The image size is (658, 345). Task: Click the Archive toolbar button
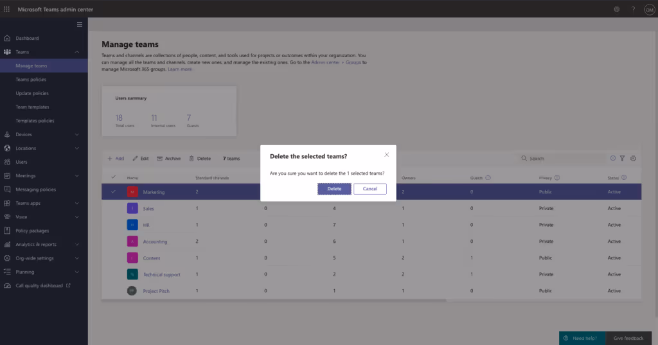(x=169, y=158)
